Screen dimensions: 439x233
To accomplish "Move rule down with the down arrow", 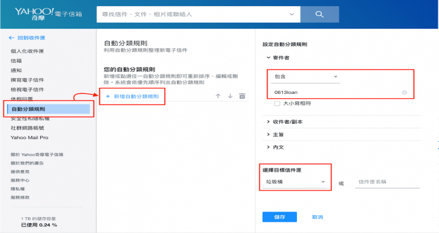I will coord(230,96).
